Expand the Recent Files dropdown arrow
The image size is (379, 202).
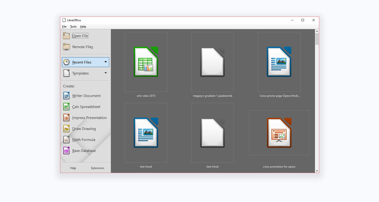point(106,62)
